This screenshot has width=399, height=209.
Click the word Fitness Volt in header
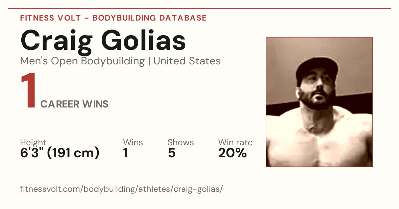50,18
